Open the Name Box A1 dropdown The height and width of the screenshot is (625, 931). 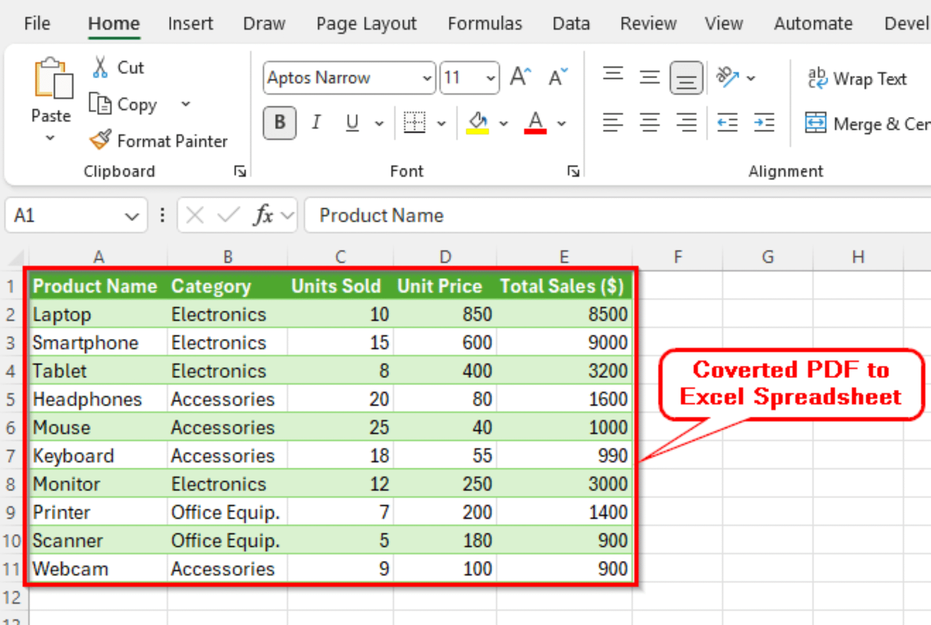[x=132, y=216]
